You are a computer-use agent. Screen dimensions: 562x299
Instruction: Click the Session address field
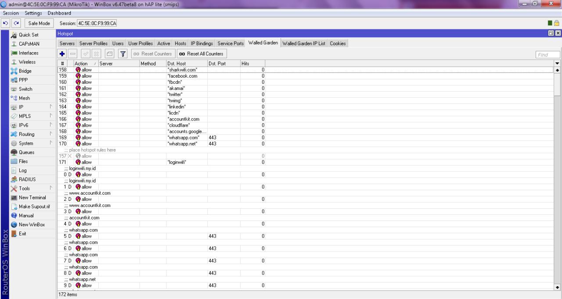point(97,23)
